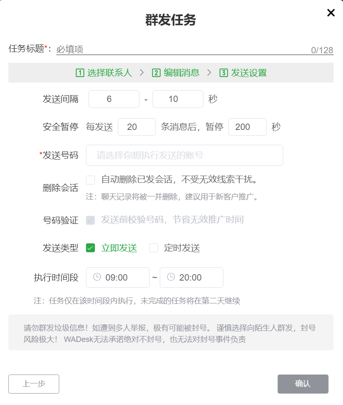Enable 自动删除已发会话 checkbox
This screenshot has width=343, height=405.
90,180
